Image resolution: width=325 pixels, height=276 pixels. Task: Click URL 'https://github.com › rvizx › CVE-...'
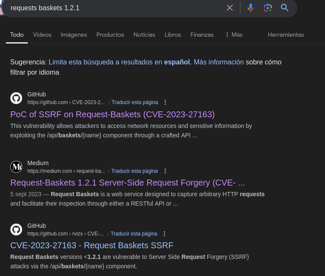65,234
